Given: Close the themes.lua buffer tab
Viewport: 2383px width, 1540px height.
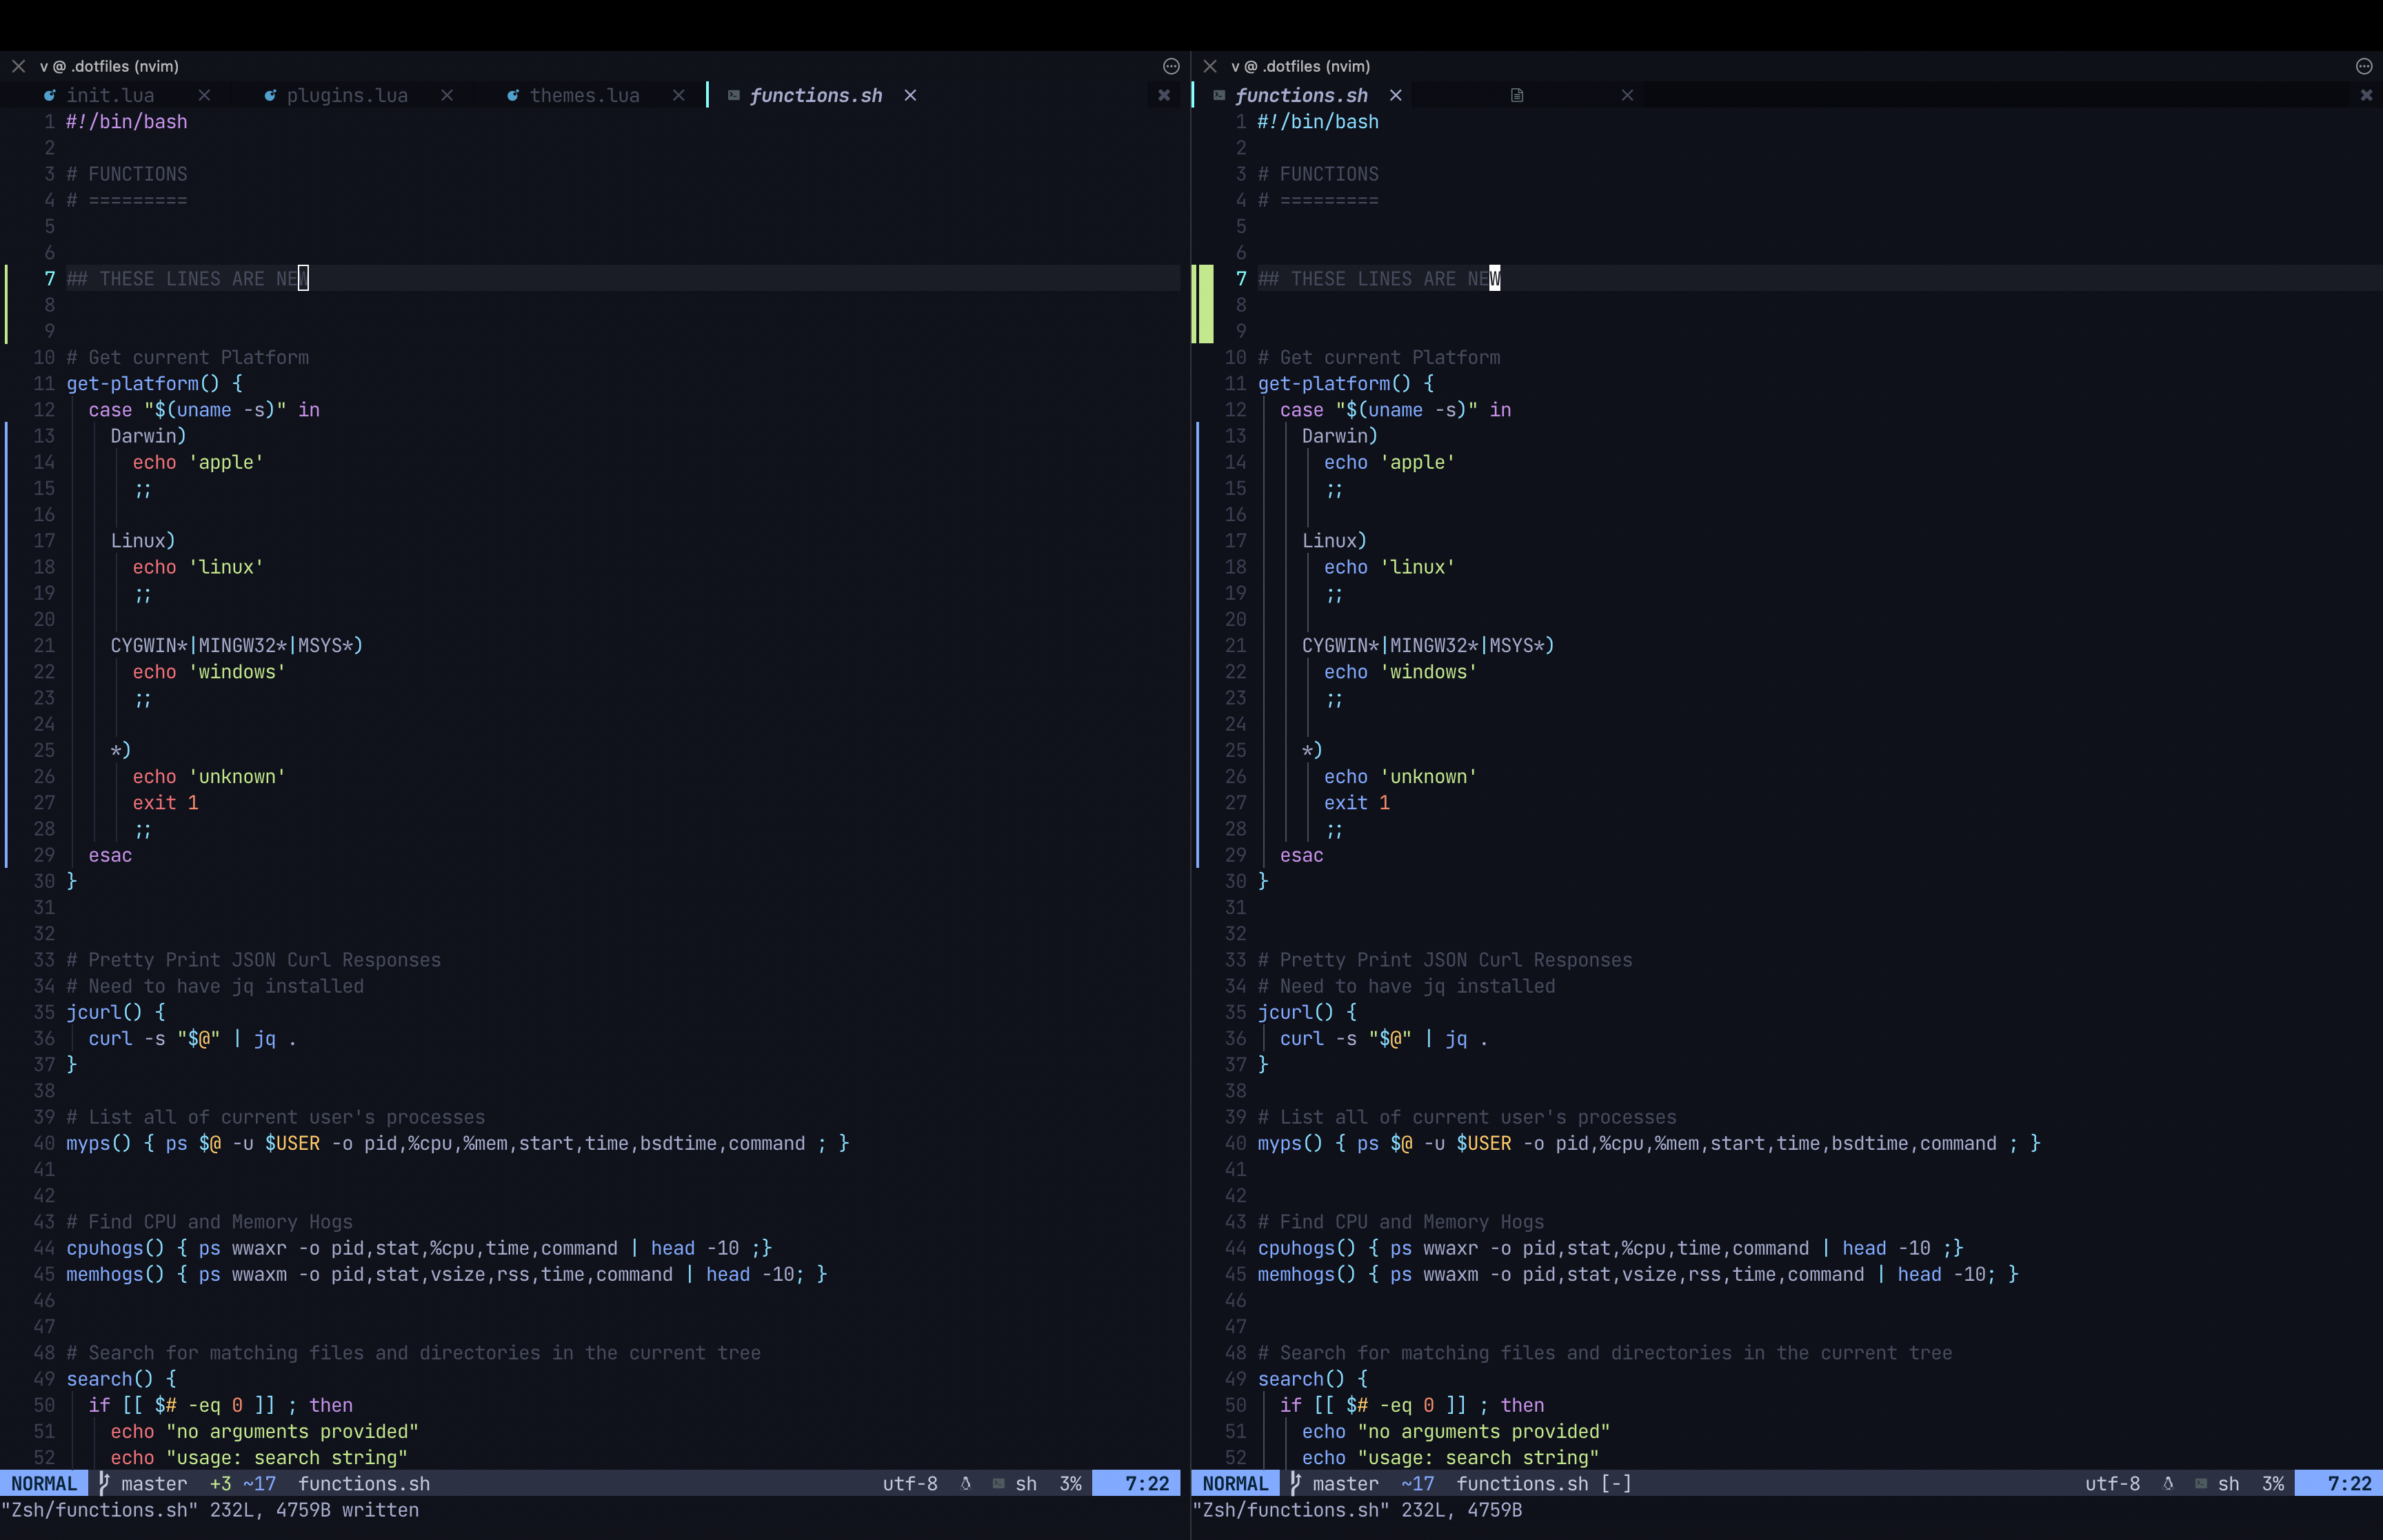Looking at the screenshot, I should coord(679,96).
